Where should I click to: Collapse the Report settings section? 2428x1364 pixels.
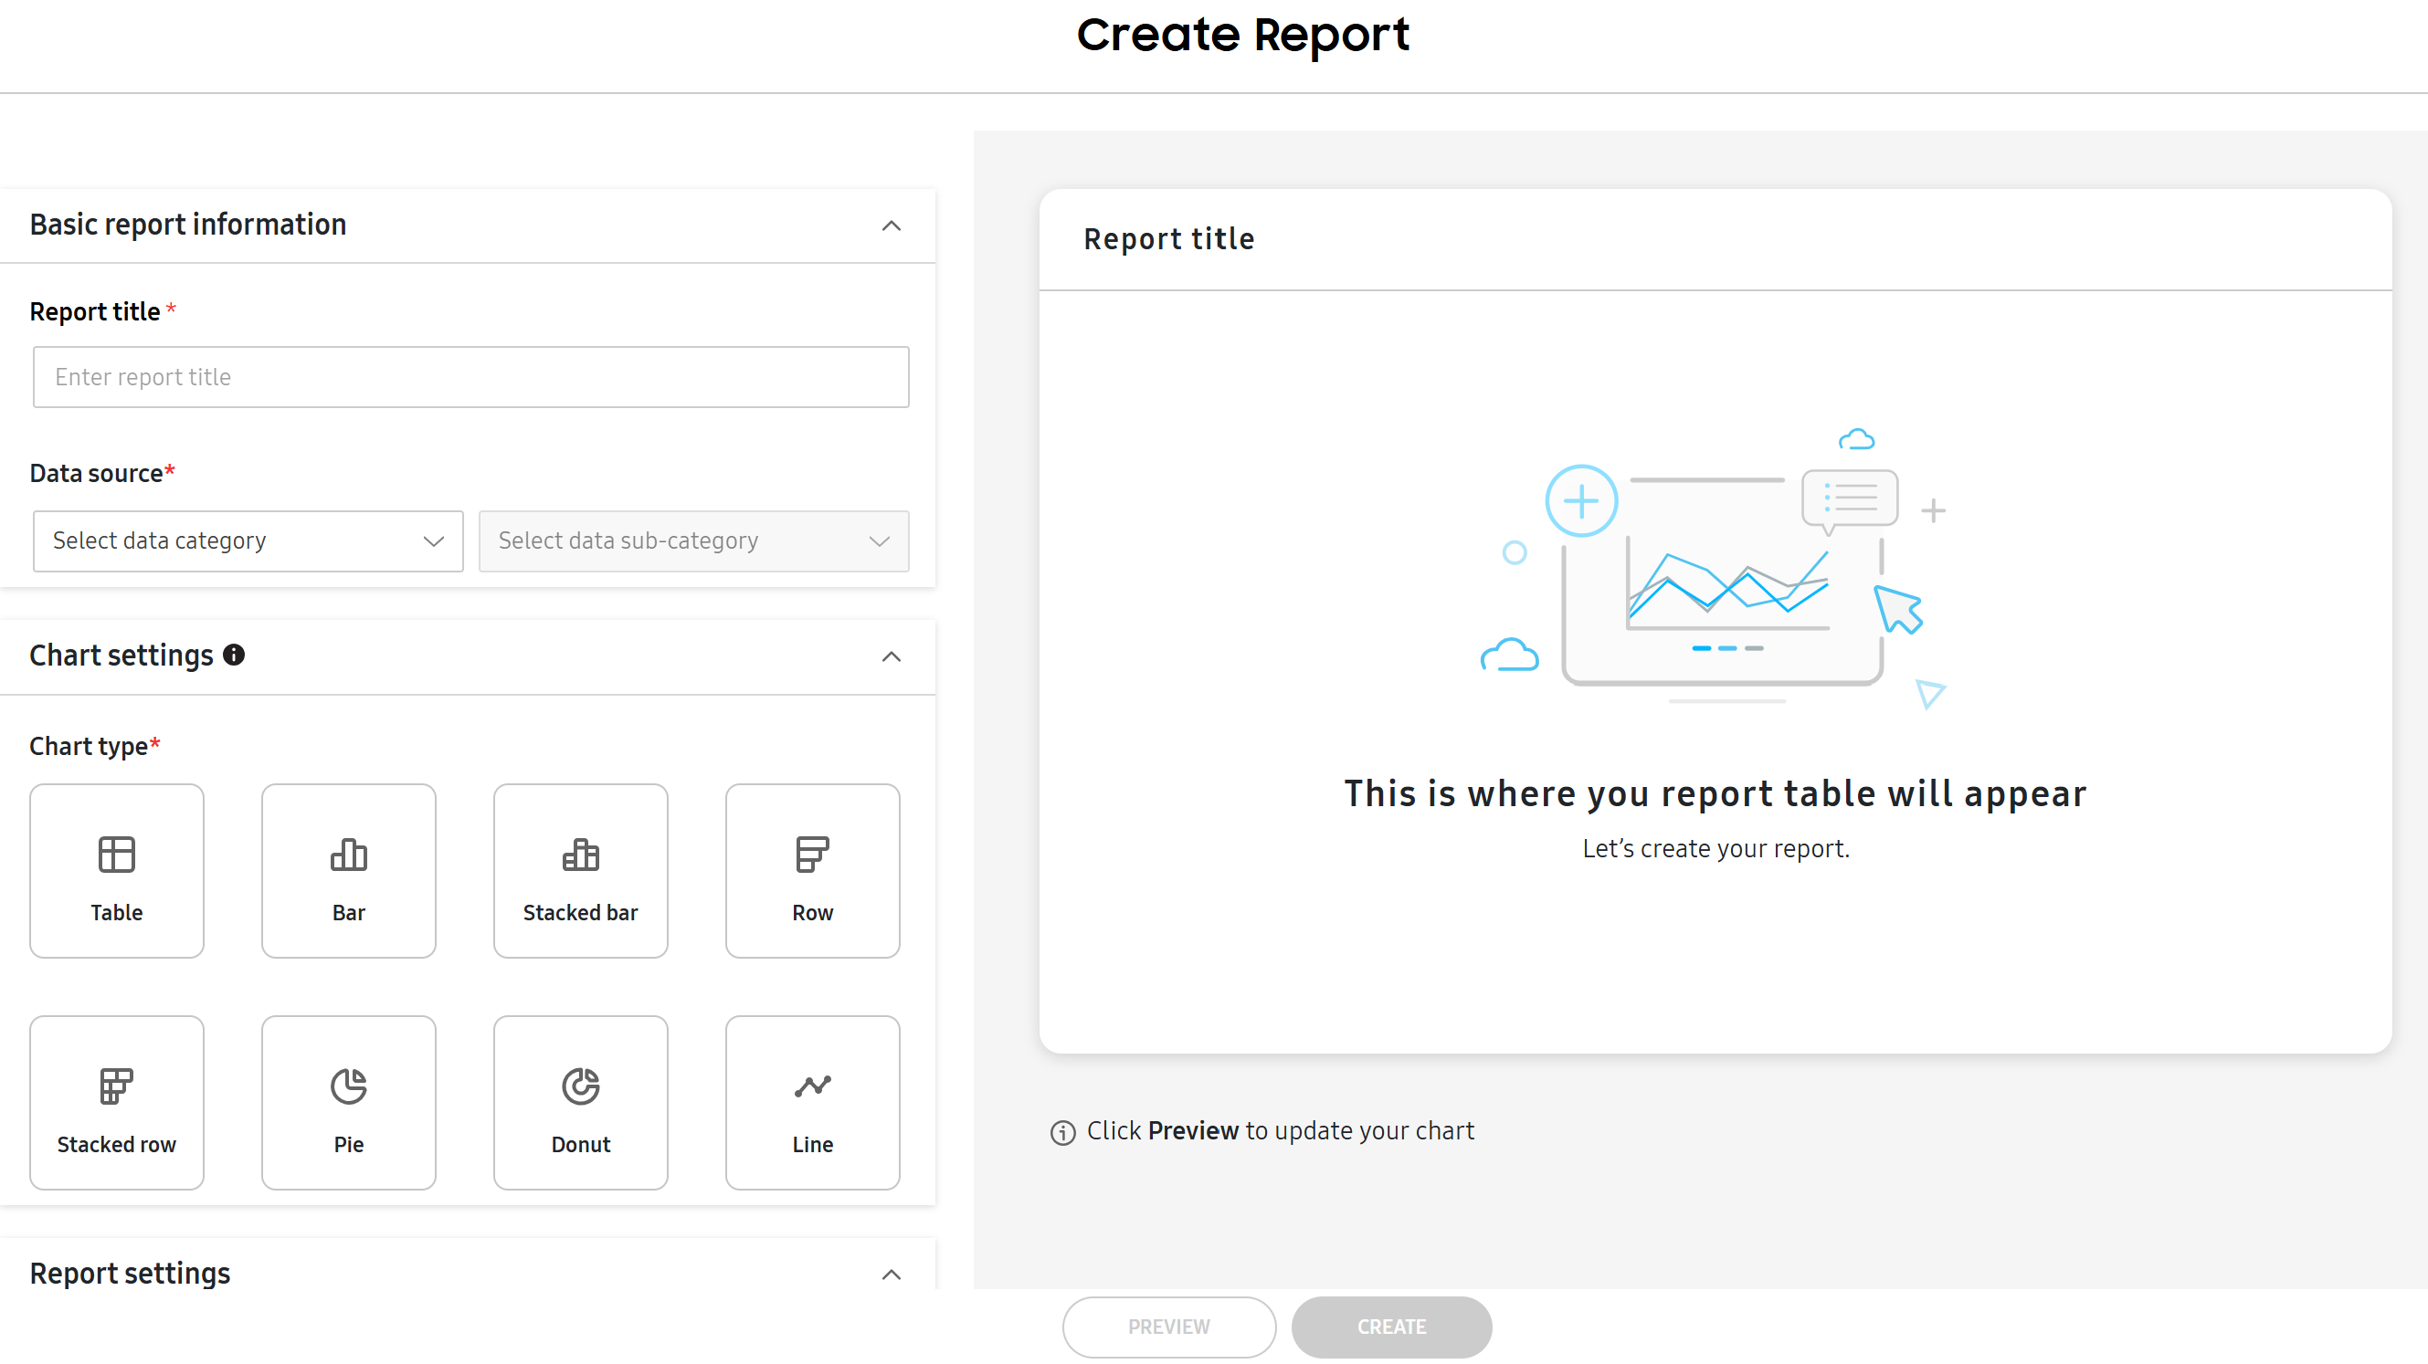[891, 1275]
